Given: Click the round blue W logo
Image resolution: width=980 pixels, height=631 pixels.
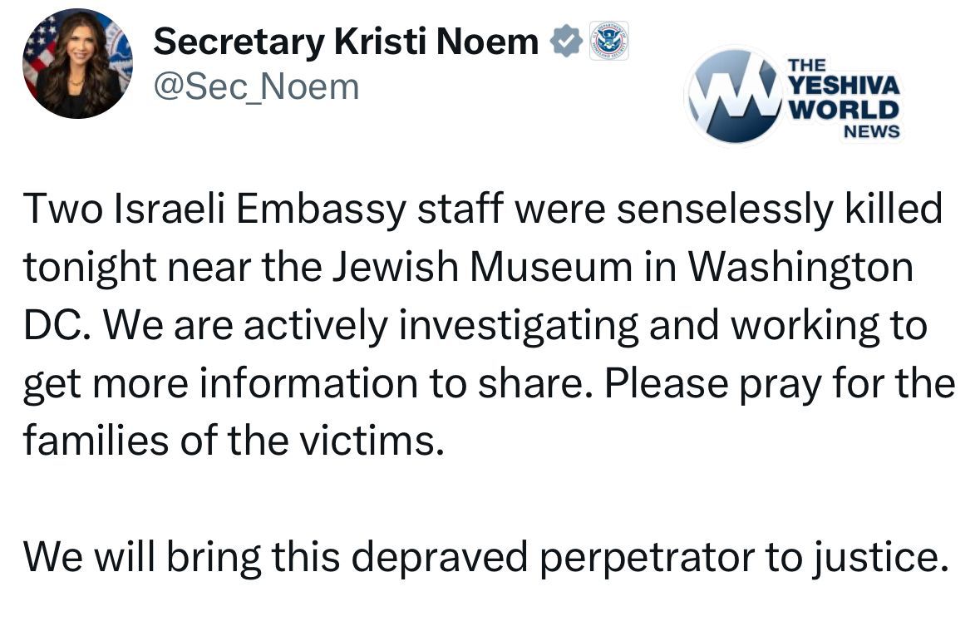Looking at the screenshot, I should (734, 95).
